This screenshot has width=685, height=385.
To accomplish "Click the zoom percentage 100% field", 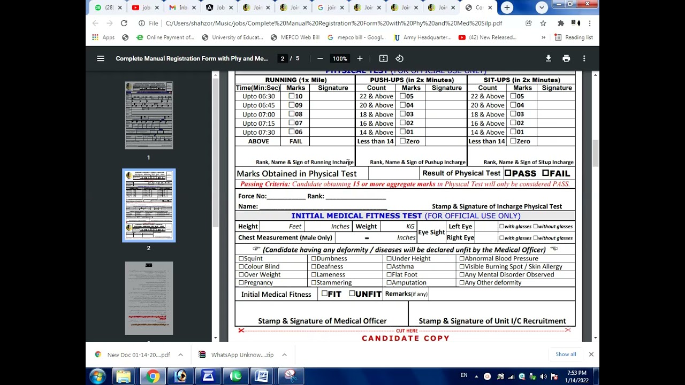I will coord(340,58).
